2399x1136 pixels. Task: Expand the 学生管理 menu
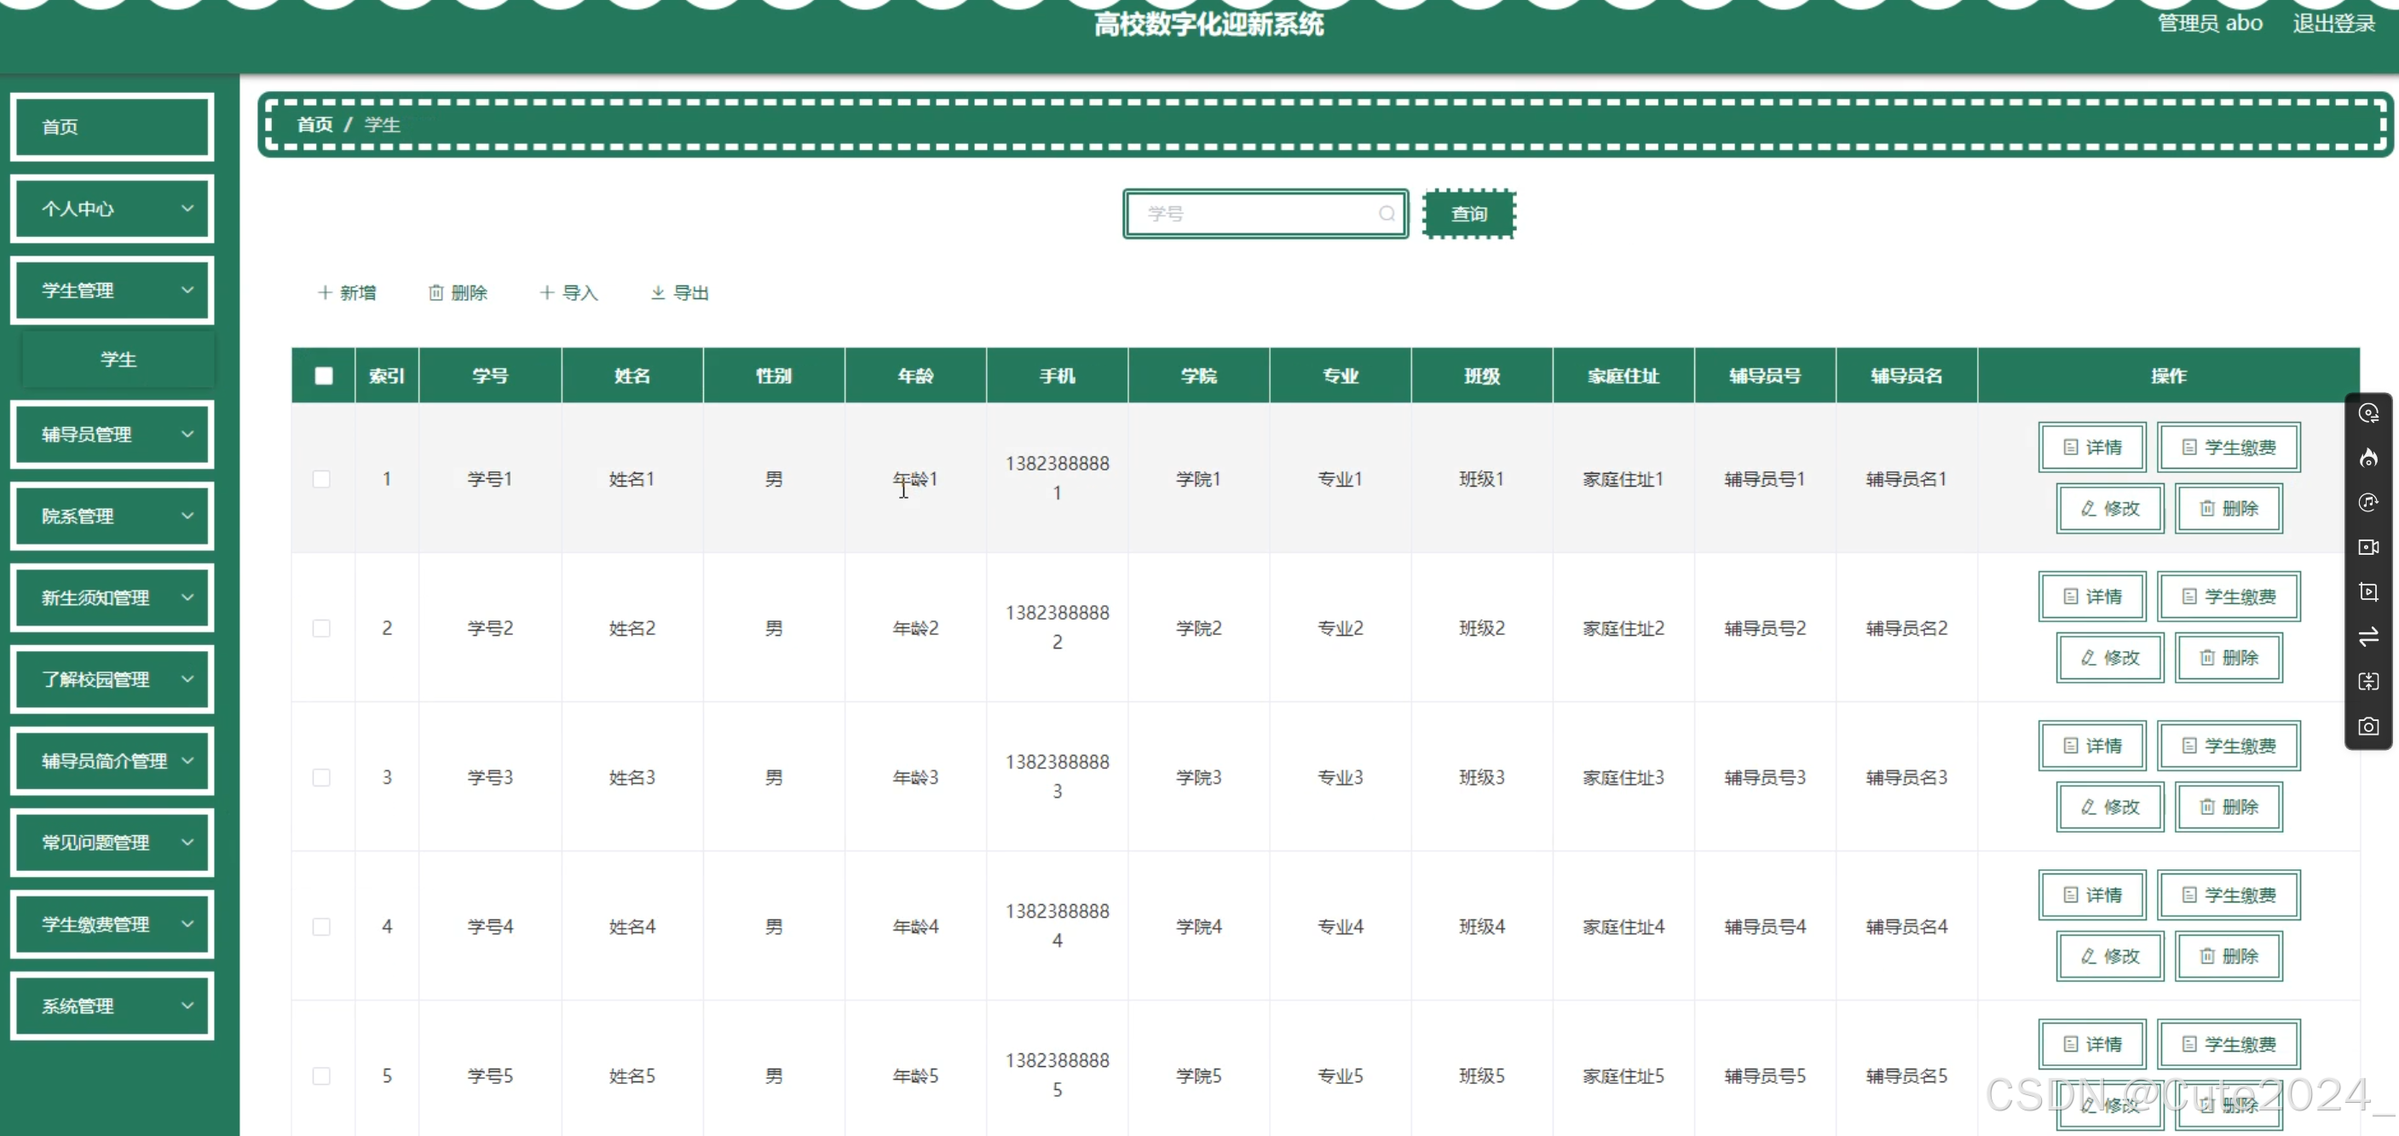click(112, 290)
